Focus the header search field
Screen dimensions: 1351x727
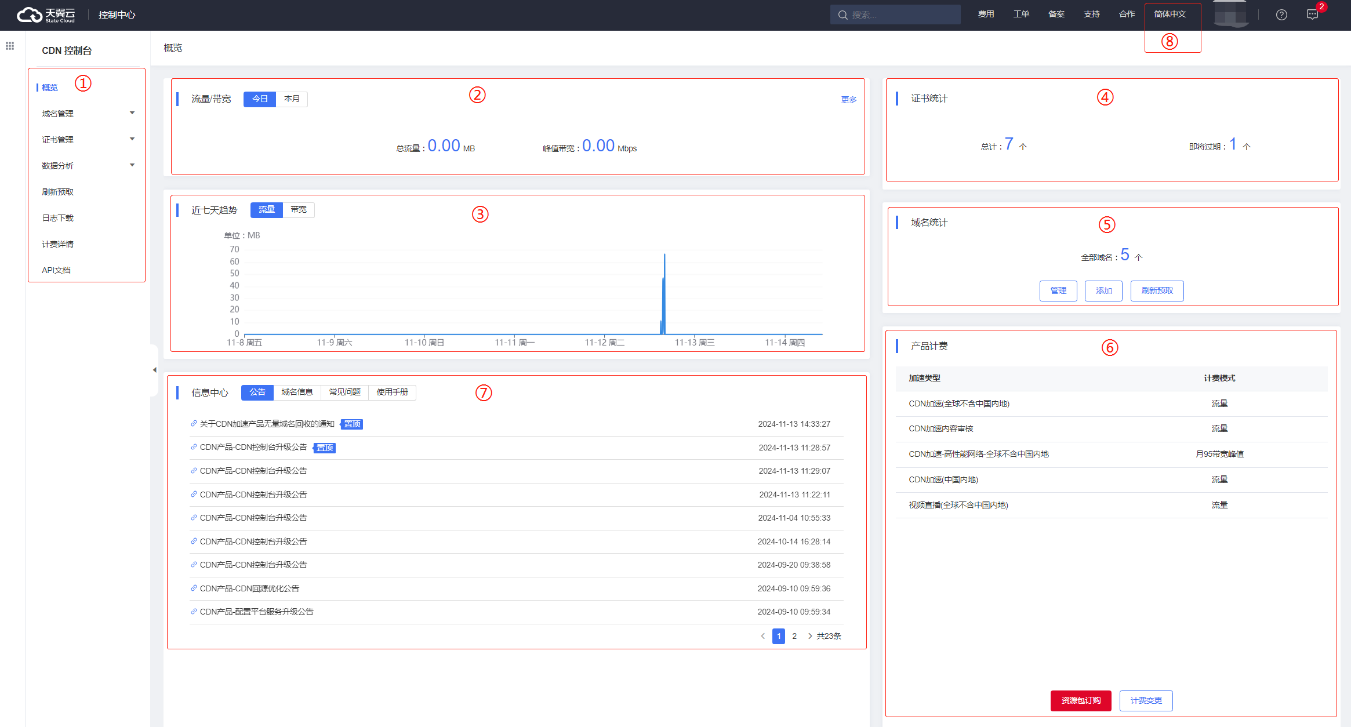pos(895,15)
